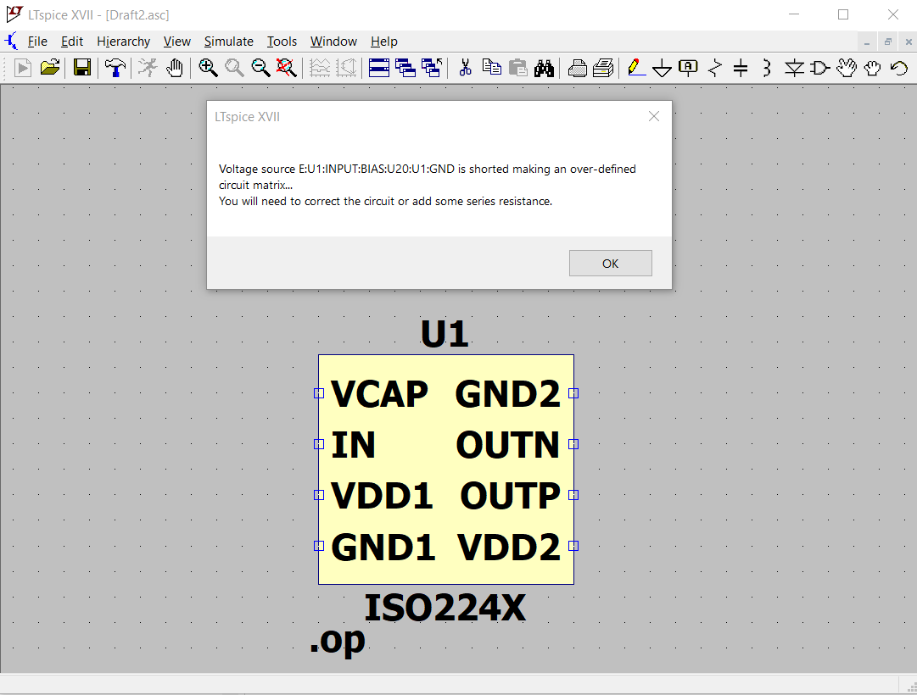This screenshot has height=695, width=917.
Task: Click the IN pin on U1
Action: click(319, 444)
